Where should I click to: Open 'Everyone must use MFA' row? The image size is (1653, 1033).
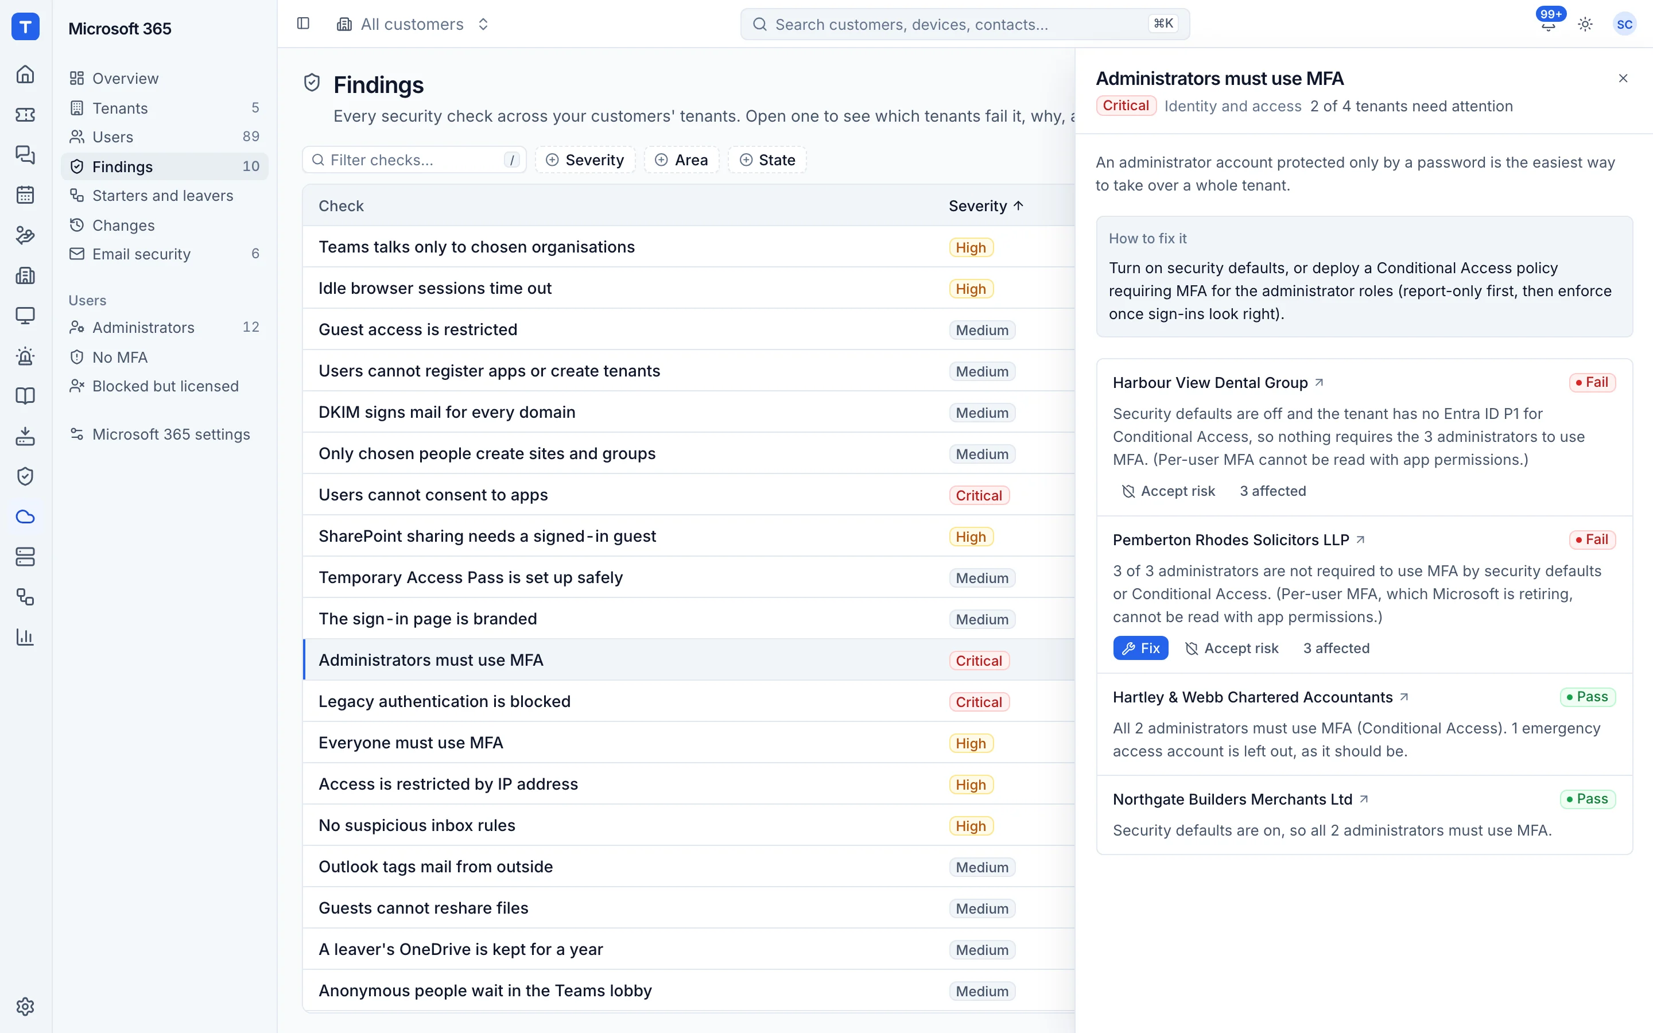click(689, 743)
